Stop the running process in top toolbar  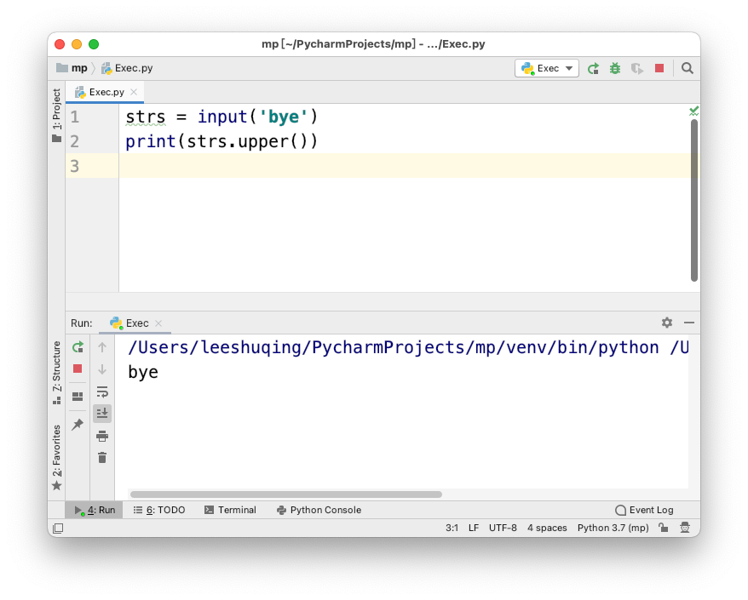[659, 69]
